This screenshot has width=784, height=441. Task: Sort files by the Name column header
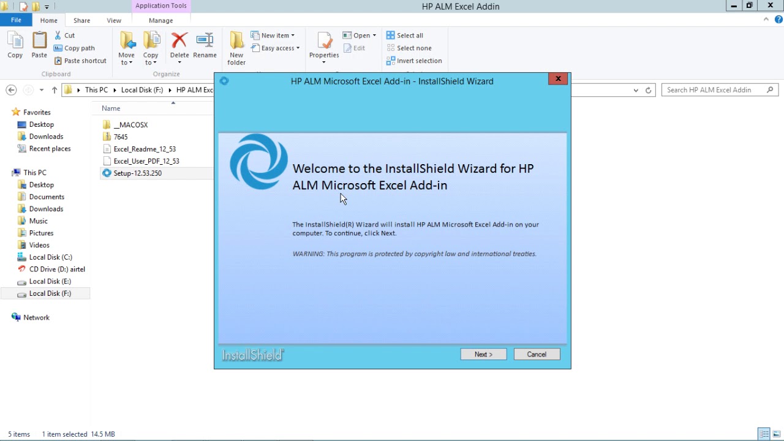pos(111,108)
